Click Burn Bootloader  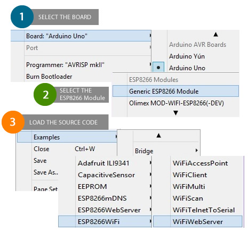[x=49, y=77]
